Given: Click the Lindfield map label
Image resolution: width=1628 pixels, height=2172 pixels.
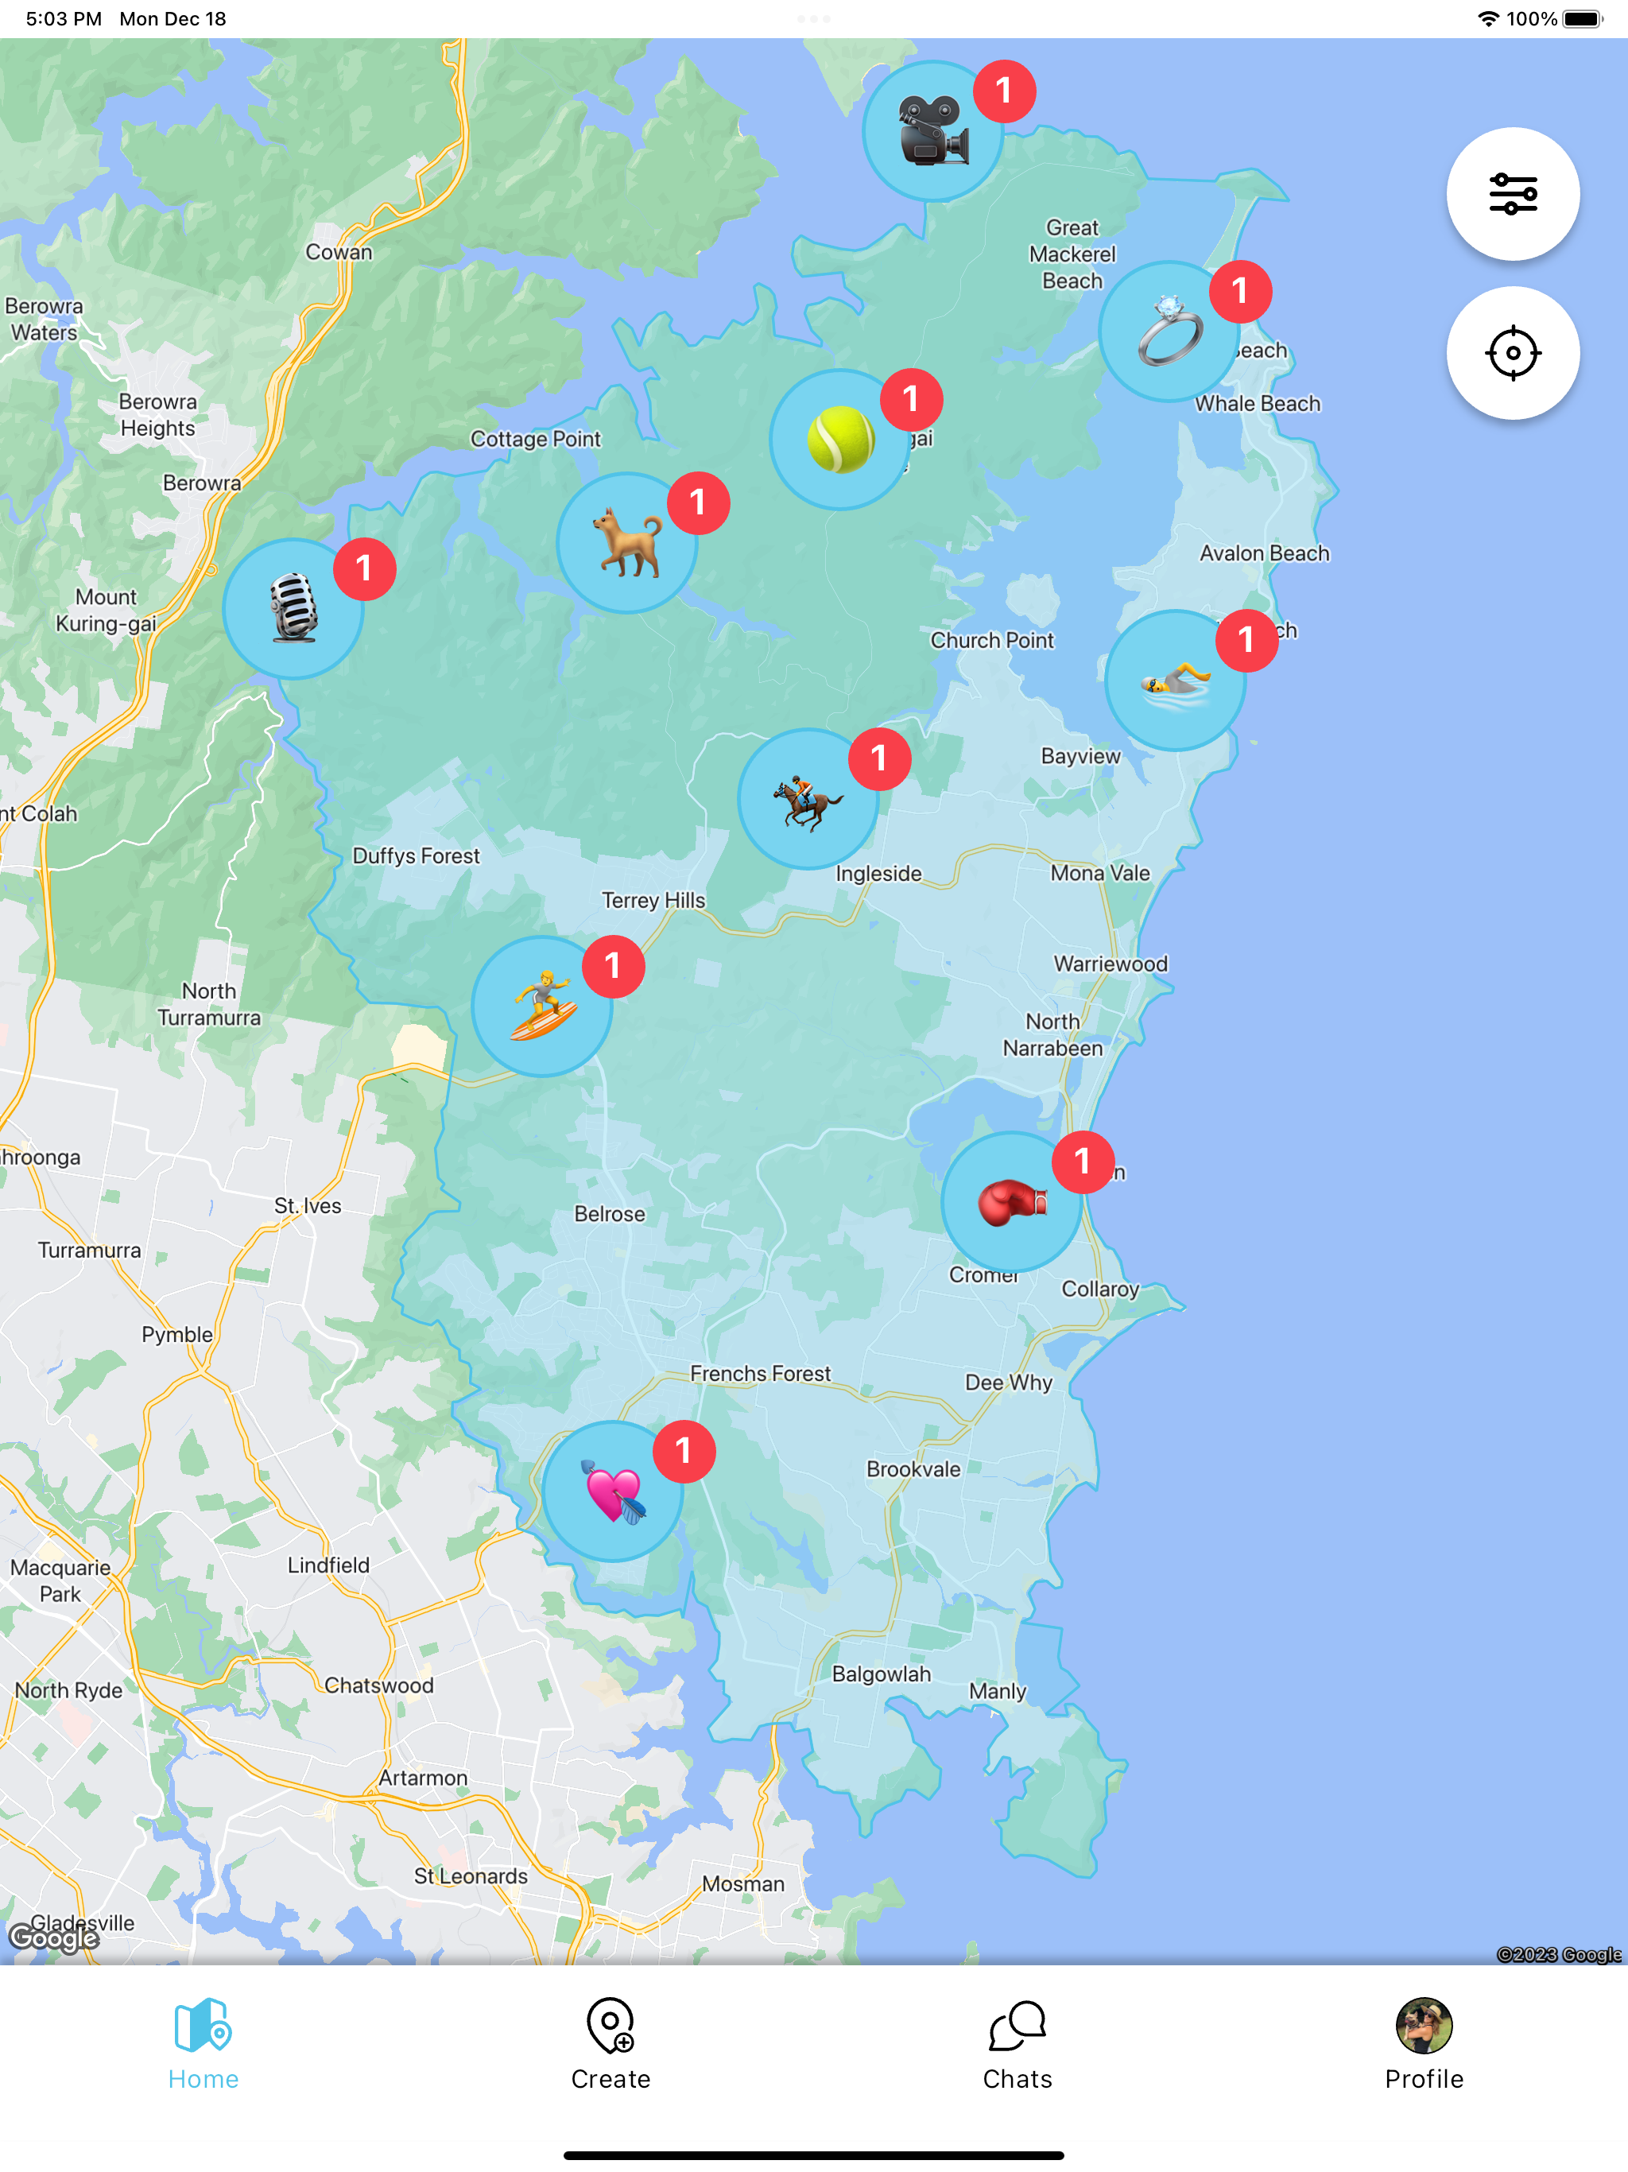Looking at the screenshot, I should coord(329,1565).
